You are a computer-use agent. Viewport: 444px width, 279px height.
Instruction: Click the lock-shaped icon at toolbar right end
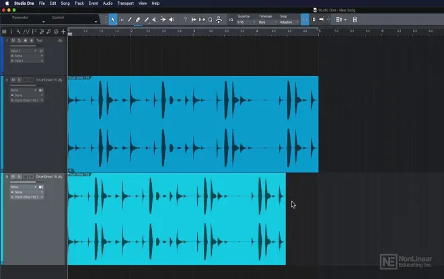pos(355,19)
